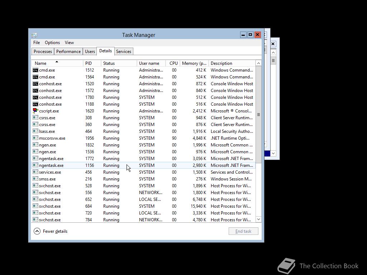Click the ngen.exe icon for PID 1536
The image size is (367, 275).
point(35,151)
